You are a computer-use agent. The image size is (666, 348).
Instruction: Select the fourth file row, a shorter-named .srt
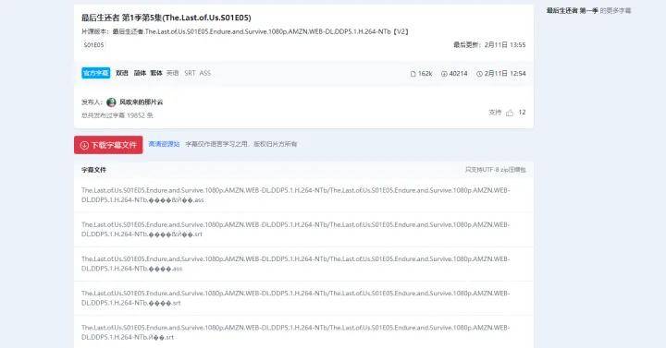[303, 298]
